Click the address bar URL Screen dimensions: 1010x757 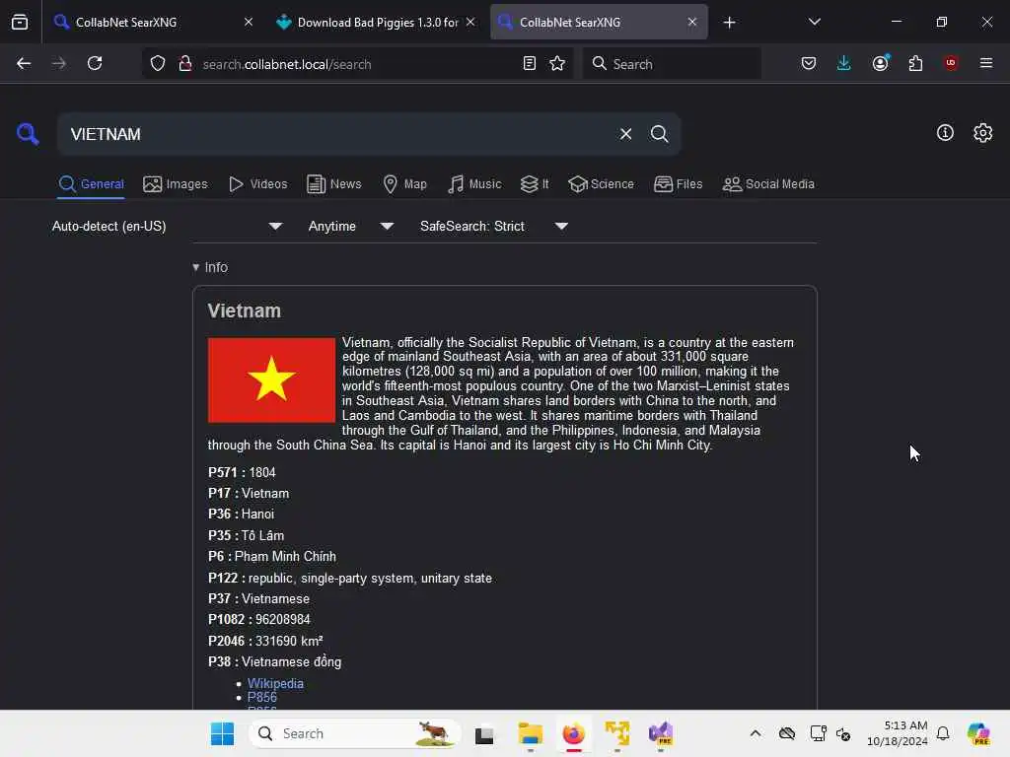click(x=287, y=64)
